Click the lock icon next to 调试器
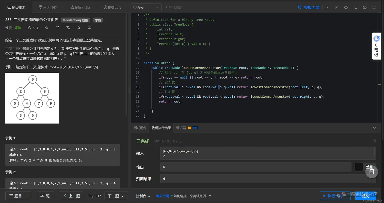The width and height of the screenshot is (384, 203). (189, 127)
